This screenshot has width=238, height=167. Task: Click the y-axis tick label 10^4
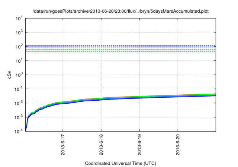[19, 18]
